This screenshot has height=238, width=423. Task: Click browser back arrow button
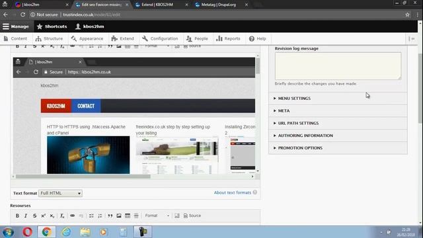pyautogui.click(x=6, y=15)
